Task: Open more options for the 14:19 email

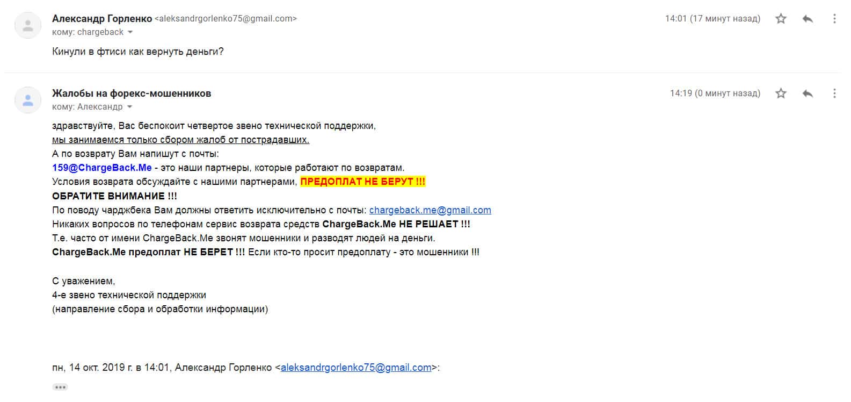Action: click(x=834, y=94)
